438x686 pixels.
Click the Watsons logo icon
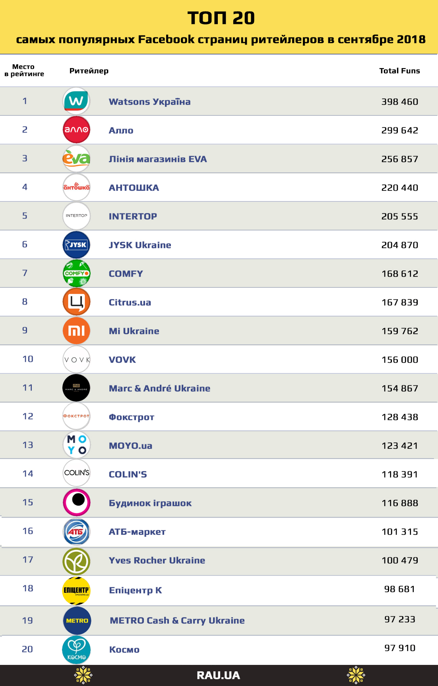tap(76, 101)
